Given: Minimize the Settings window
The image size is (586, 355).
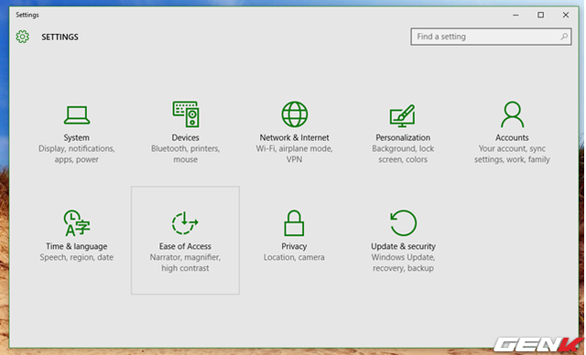Looking at the screenshot, I should pos(515,15).
